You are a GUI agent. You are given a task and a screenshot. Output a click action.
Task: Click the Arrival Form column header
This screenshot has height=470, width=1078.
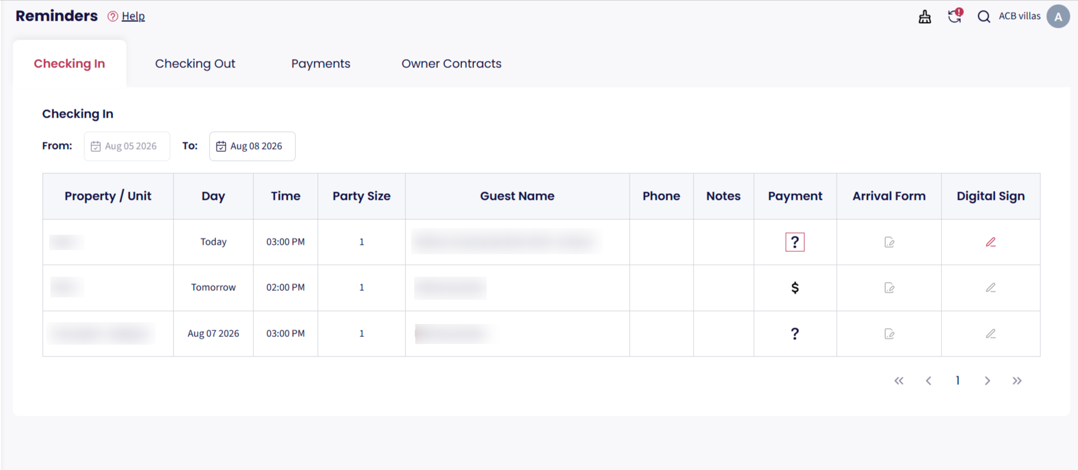pos(889,196)
